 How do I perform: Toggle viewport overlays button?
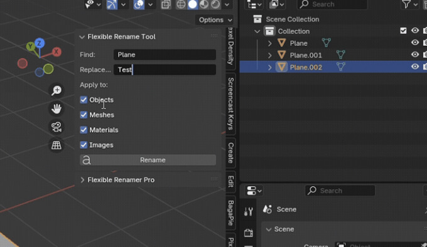[139, 4]
